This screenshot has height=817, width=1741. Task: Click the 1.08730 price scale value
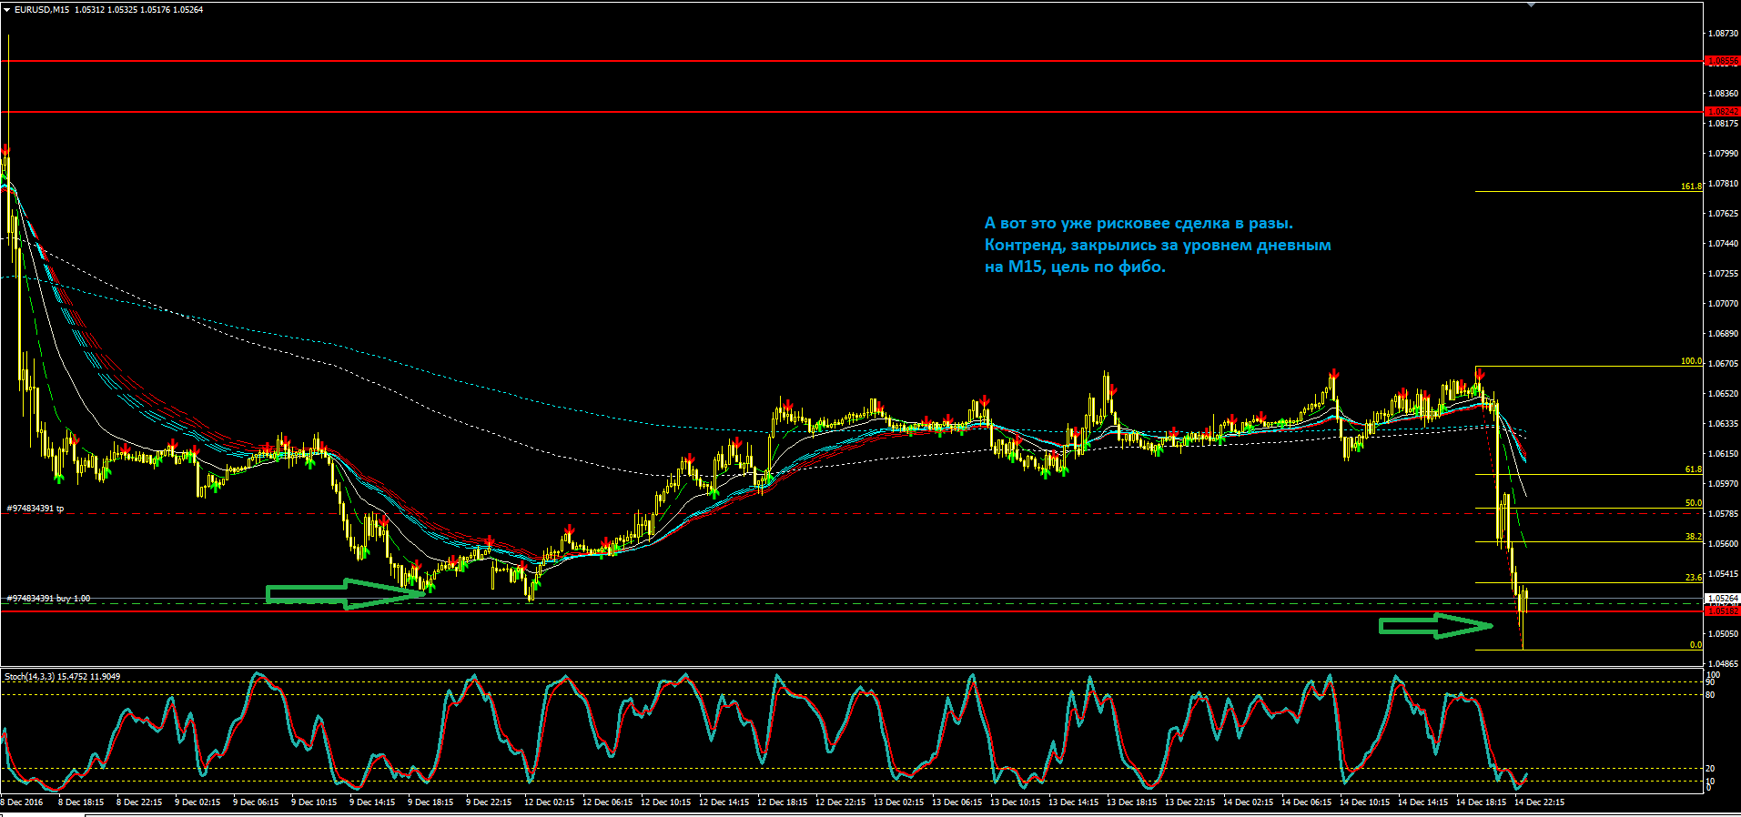tap(1724, 33)
